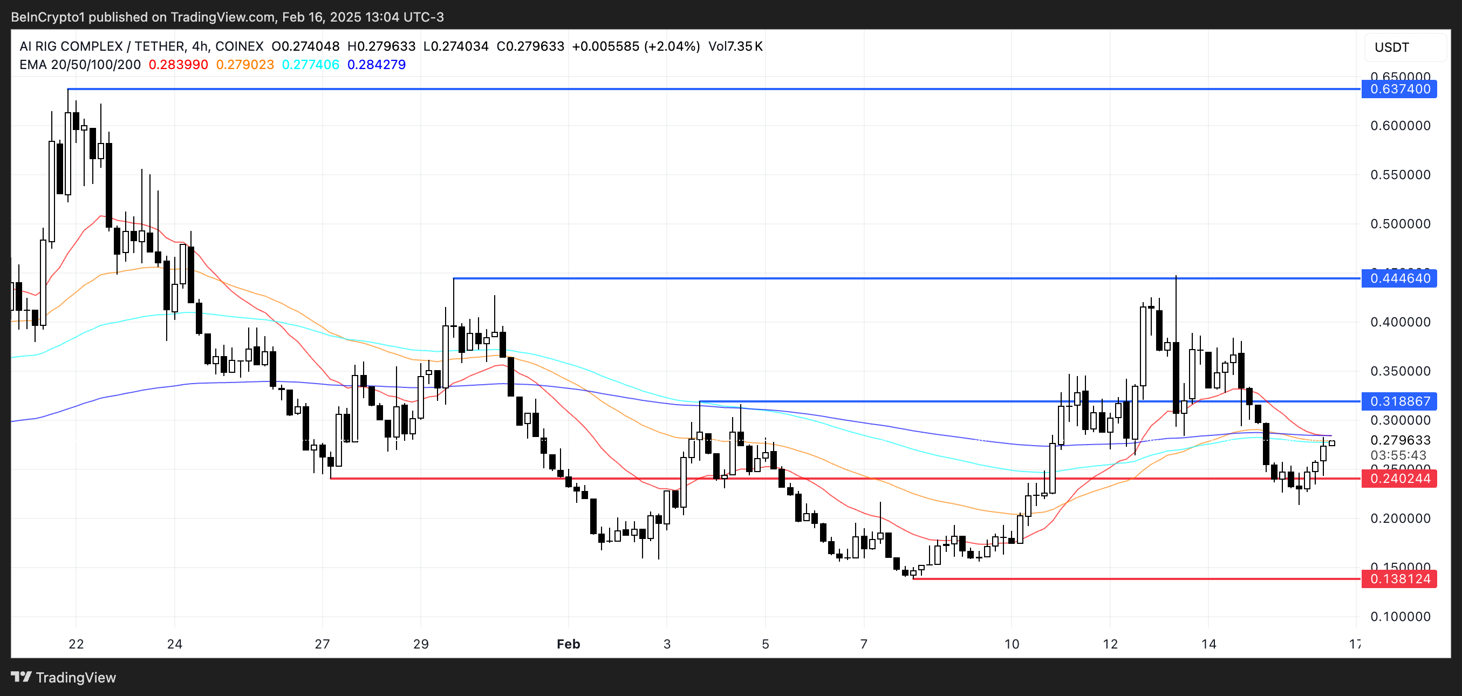Select the 0.240244 red support label
Viewport: 1462px width, 696px height.
[x=1399, y=479]
